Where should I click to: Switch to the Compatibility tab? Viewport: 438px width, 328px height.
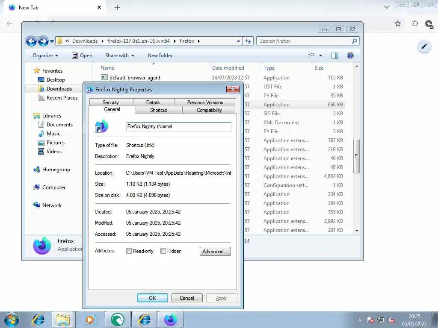tap(209, 110)
